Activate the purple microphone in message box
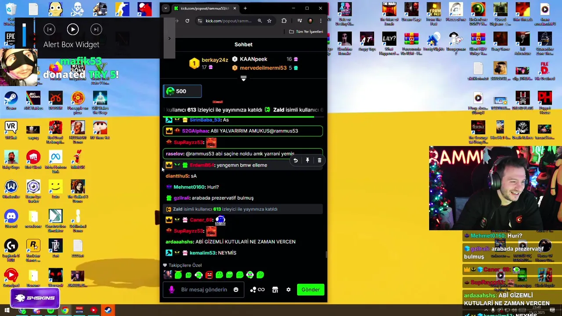The height and width of the screenshot is (316, 562). tap(172, 290)
